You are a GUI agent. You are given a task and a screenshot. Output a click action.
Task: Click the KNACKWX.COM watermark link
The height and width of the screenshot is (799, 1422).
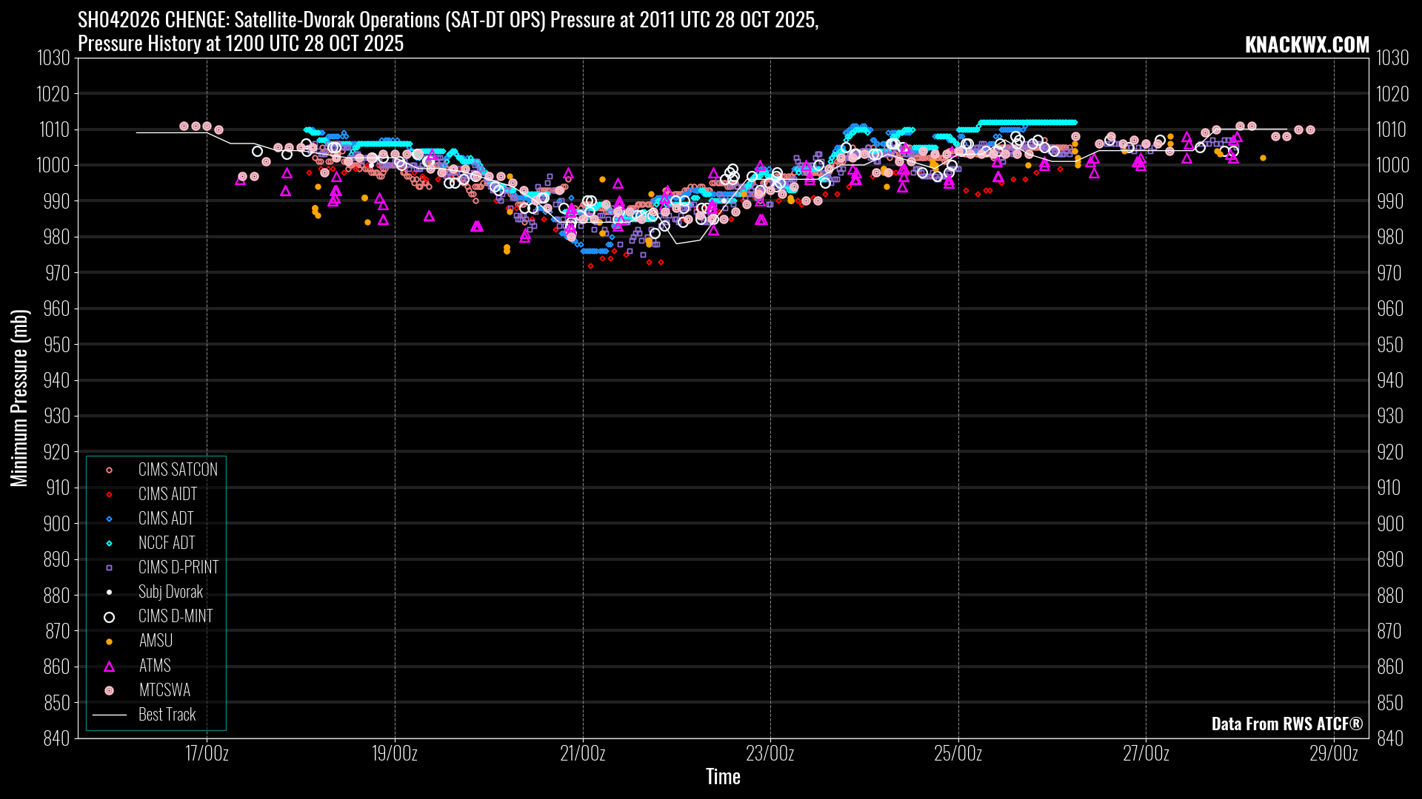1306,44
